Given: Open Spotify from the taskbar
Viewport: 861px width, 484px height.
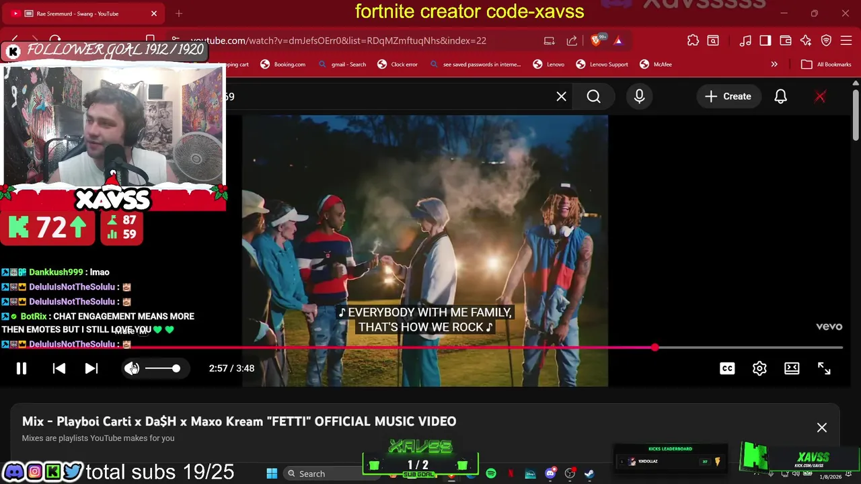Looking at the screenshot, I should click(491, 474).
